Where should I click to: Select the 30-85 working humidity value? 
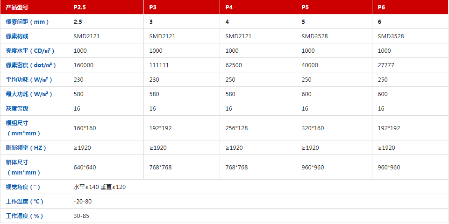point(81,216)
